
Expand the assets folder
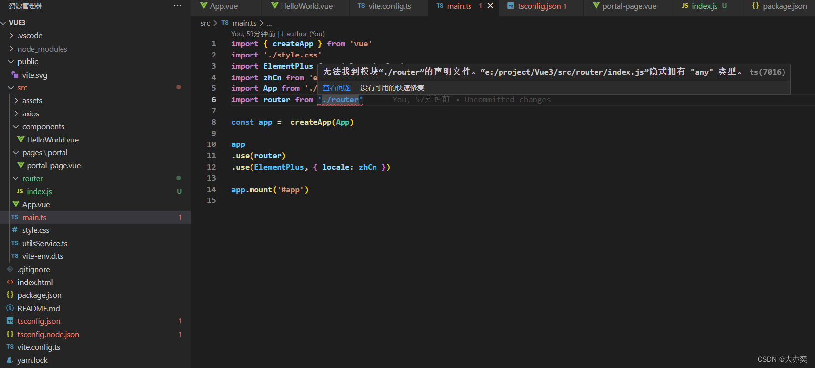coord(16,100)
